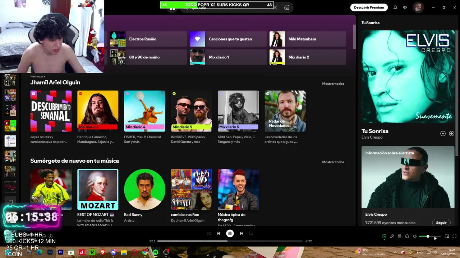Open artist information card image
This screenshot has height=258, width=460.
tap(408, 177)
